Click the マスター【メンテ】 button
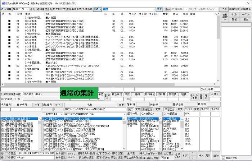Image resolution: width=252 pixels, height=161 pixels. 72,156
